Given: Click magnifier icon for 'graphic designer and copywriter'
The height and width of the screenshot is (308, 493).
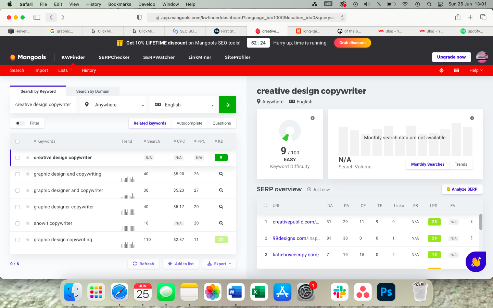Looking at the screenshot, I should click(221, 190).
